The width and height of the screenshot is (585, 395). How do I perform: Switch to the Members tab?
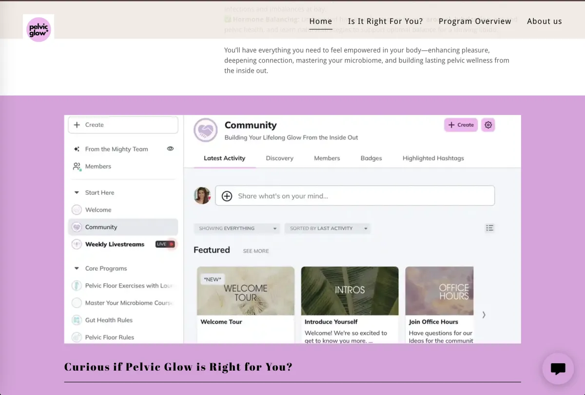coord(327,158)
